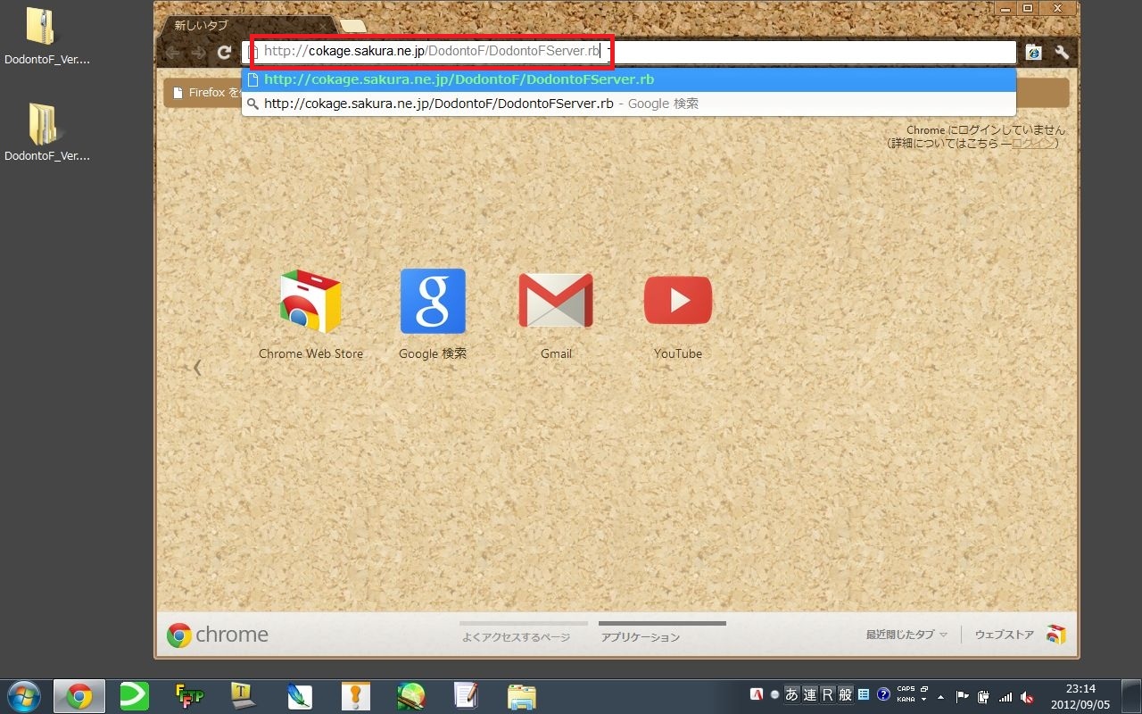1142x714 pixels.
Task: Launch FFFTP from the taskbar
Action: coord(189,696)
